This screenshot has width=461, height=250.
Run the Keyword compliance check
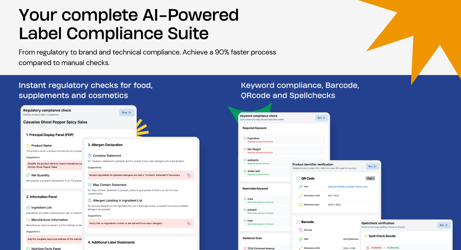[321, 118]
